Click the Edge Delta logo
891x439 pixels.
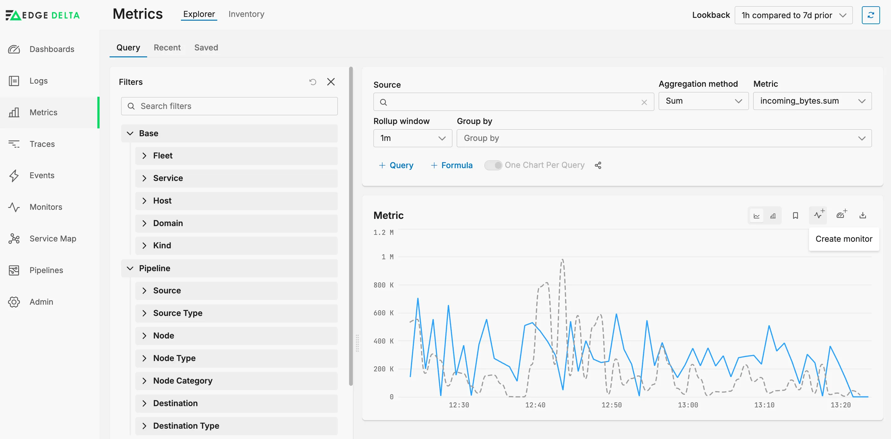tap(43, 15)
